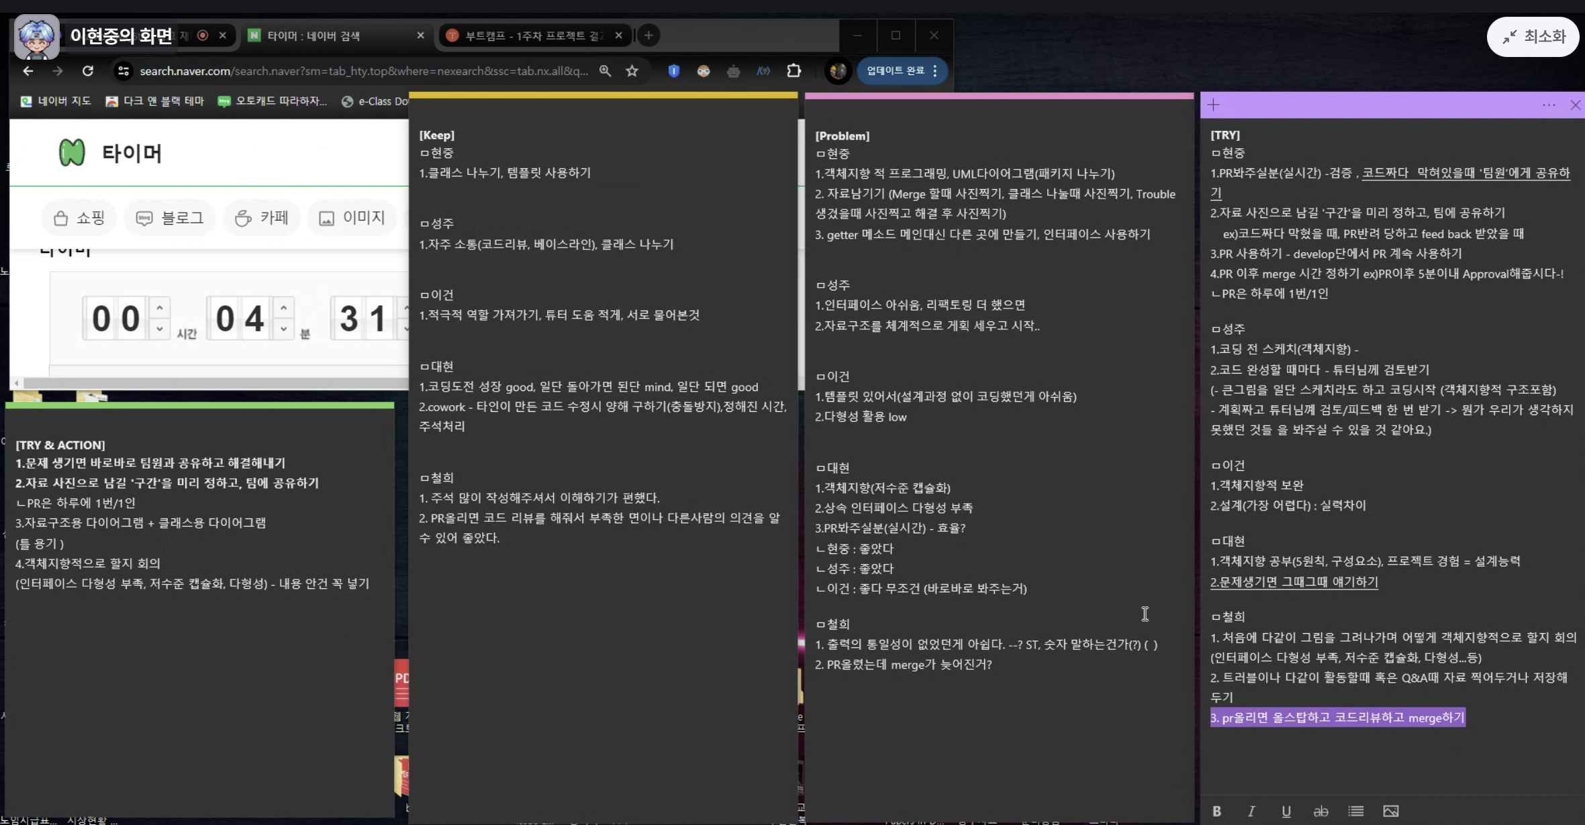Bookmark this page with the star icon
The height and width of the screenshot is (825, 1585).
(x=632, y=71)
